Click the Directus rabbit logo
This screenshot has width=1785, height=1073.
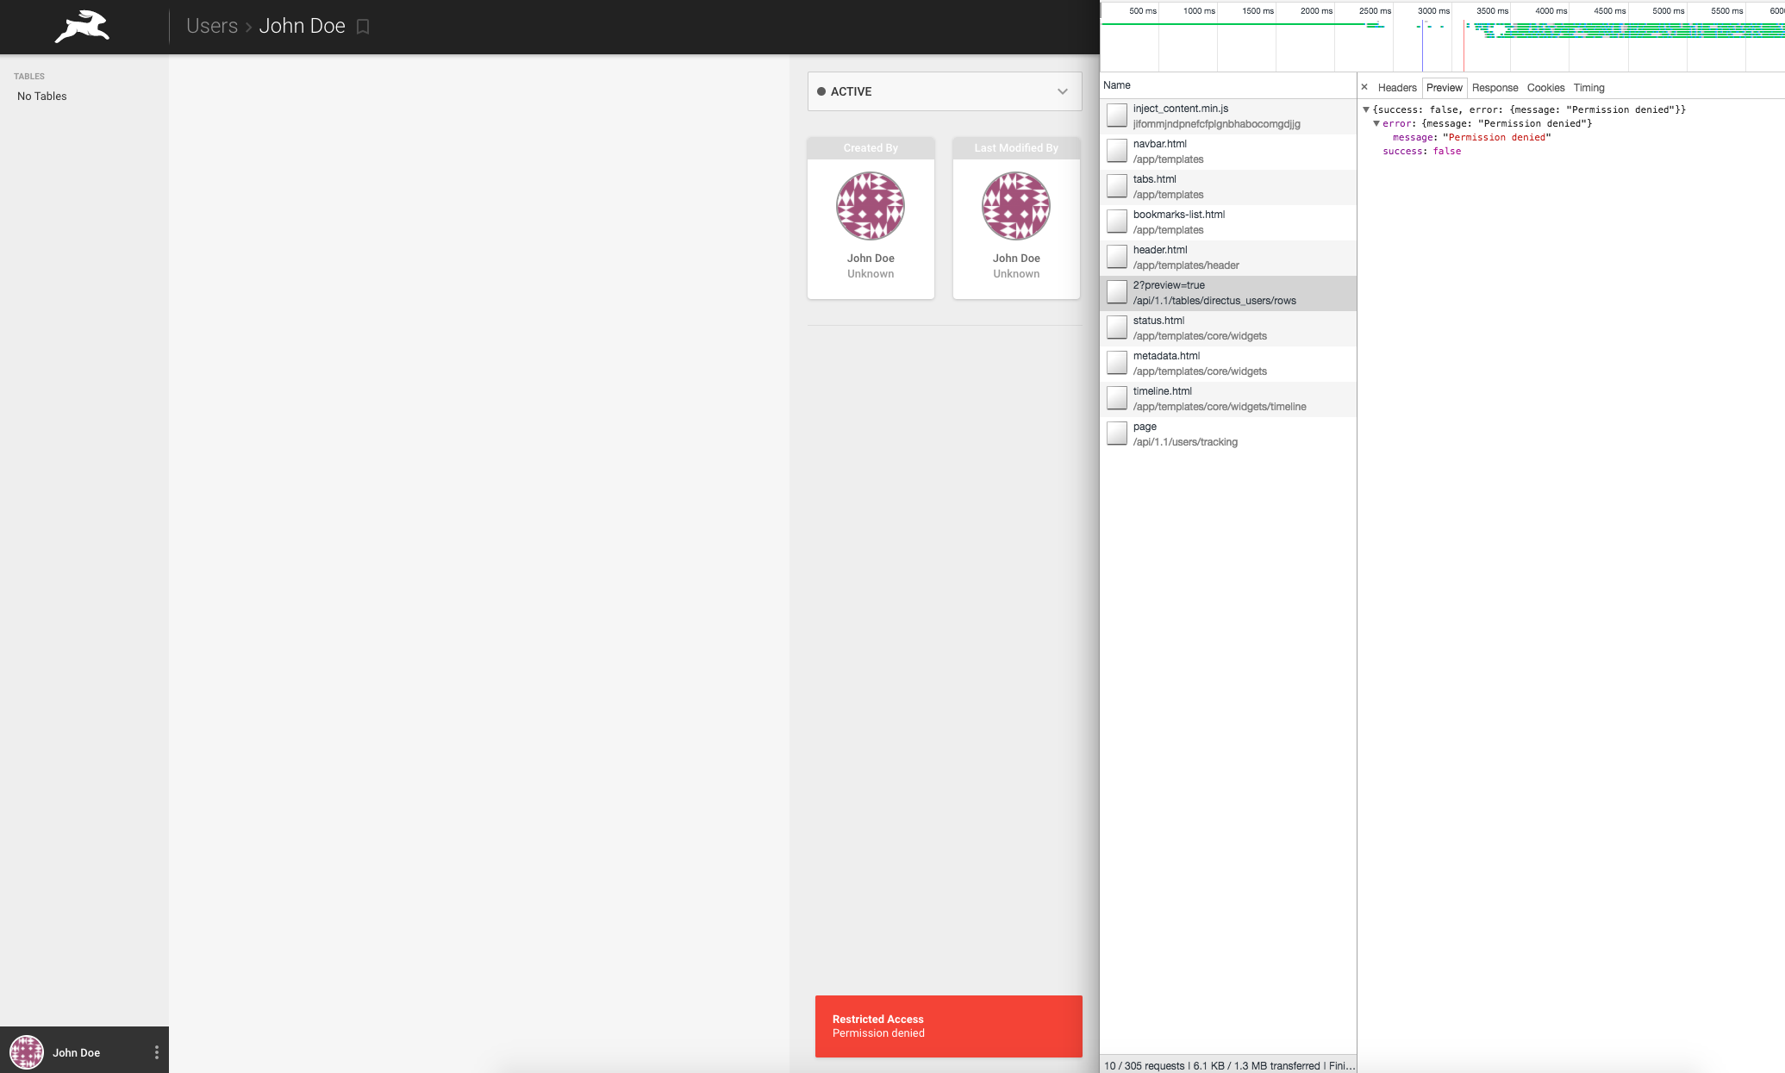click(82, 27)
